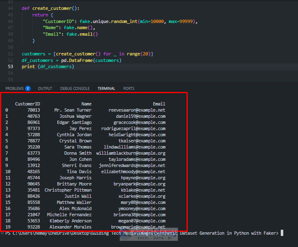
Task: Click the name Matthew Waller
Action: coord(74,202)
